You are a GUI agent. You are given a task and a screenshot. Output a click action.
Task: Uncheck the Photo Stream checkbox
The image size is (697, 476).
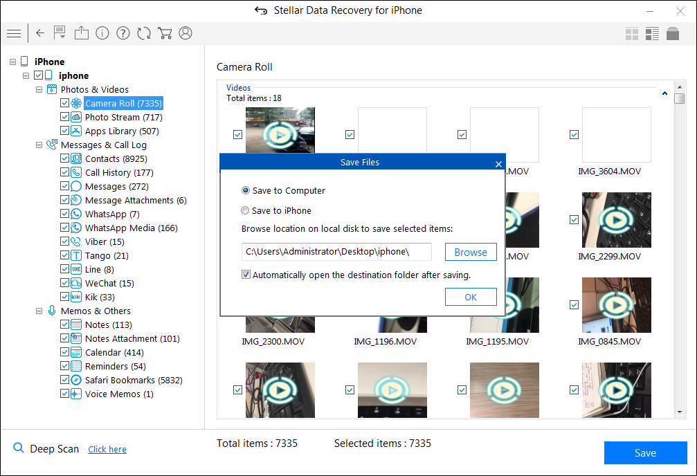[64, 117]
